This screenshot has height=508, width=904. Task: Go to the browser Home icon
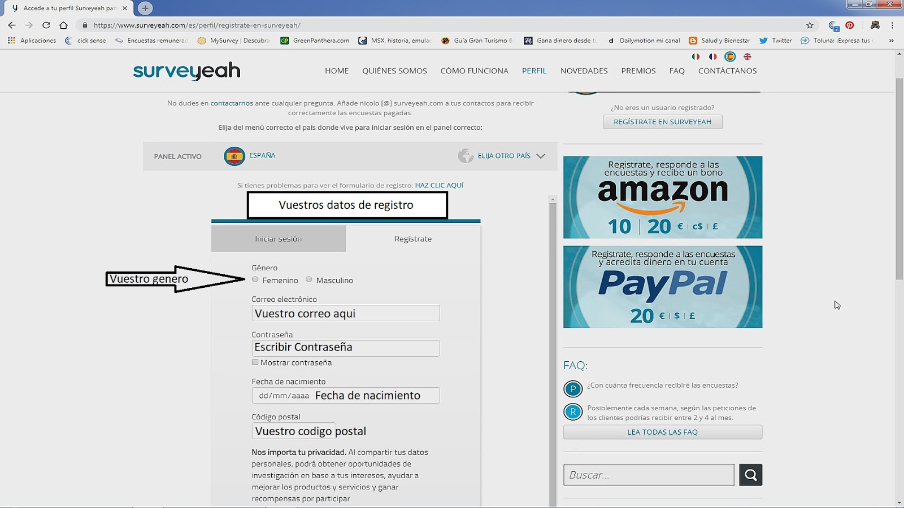click(63, 25)
